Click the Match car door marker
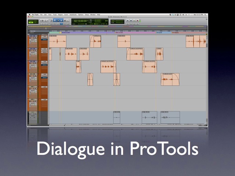This screenshot has height=176, width=235. pos(119,33)
